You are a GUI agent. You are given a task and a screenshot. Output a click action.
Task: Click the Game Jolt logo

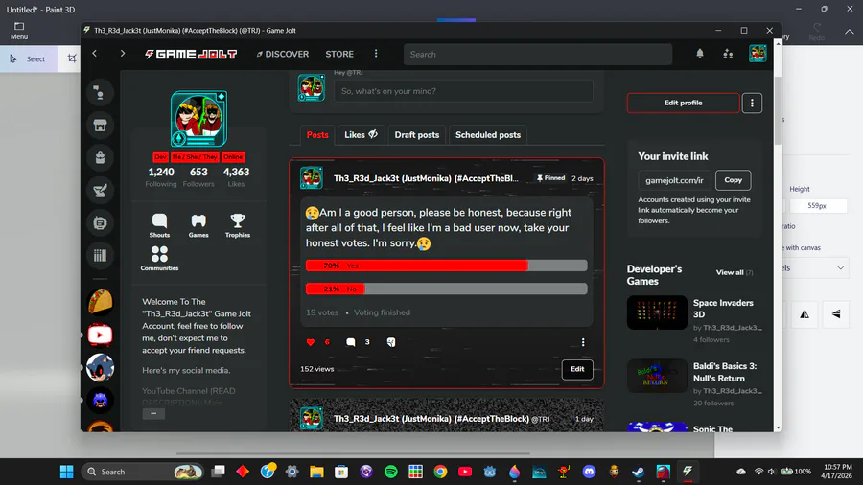[191, 54]
